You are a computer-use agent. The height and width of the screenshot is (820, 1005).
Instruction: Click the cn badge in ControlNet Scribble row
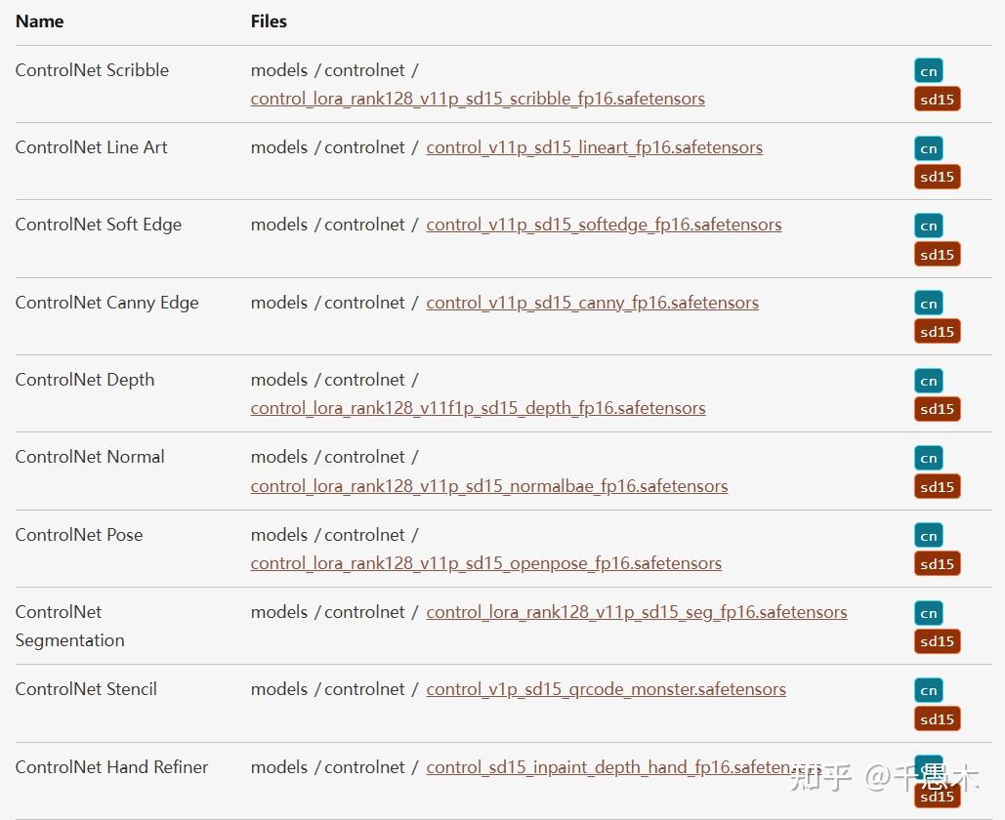pyautogui.click(x=928, y=71)
